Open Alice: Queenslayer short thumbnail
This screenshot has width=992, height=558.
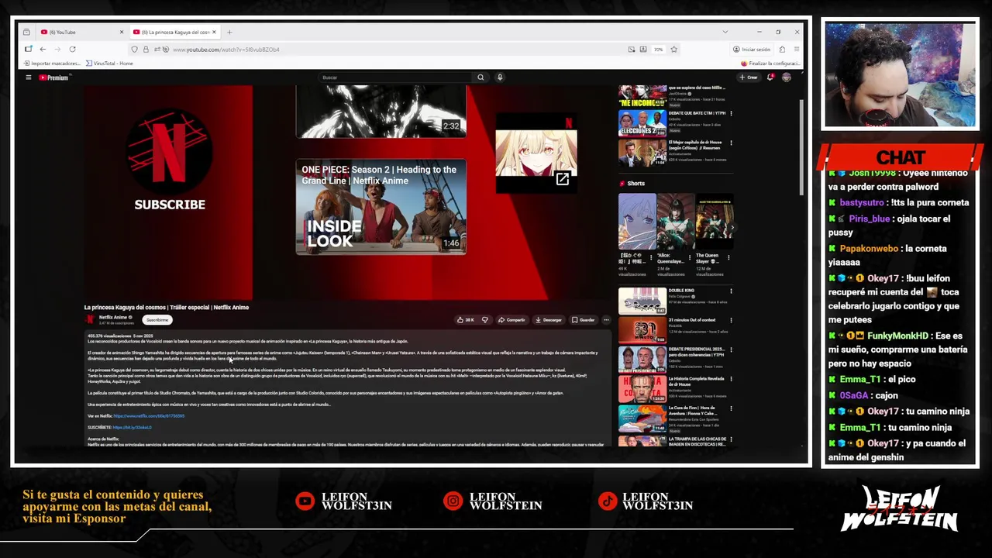(676, 222)
